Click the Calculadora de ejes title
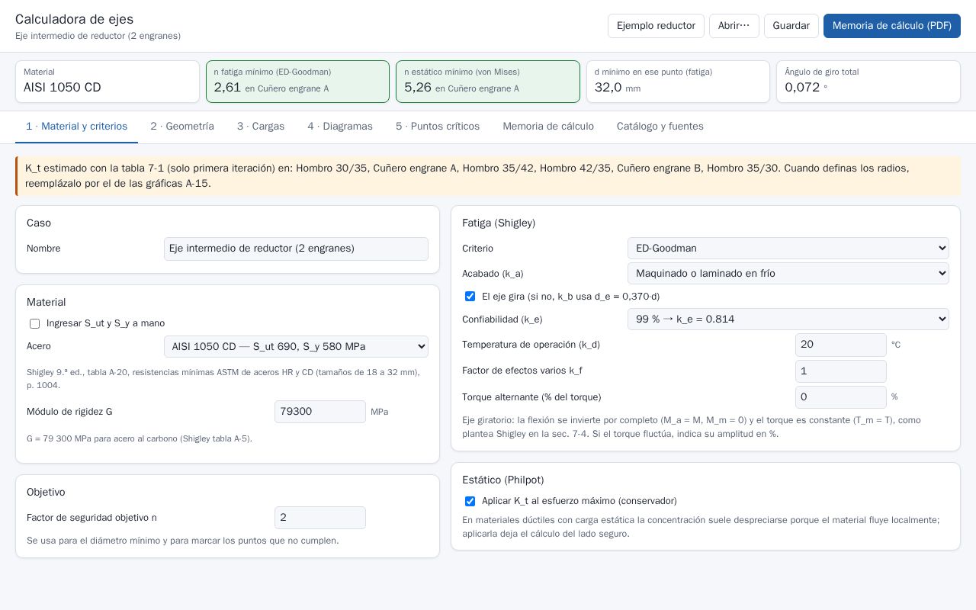 click(x=74, y=19)
